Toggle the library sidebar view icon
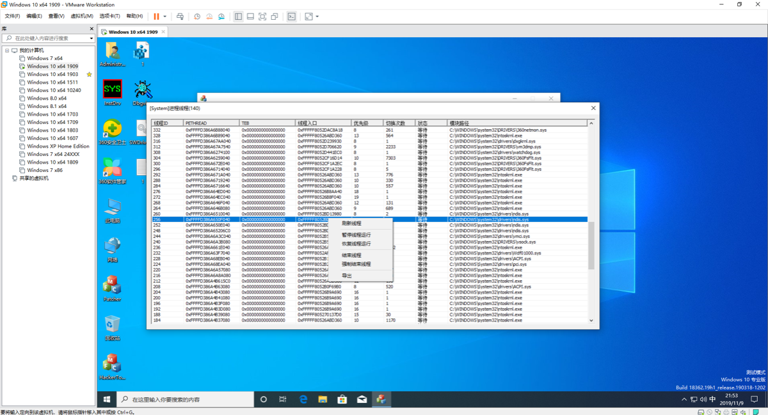The width and height of the screenshot is (768, 415). (238, 16)
